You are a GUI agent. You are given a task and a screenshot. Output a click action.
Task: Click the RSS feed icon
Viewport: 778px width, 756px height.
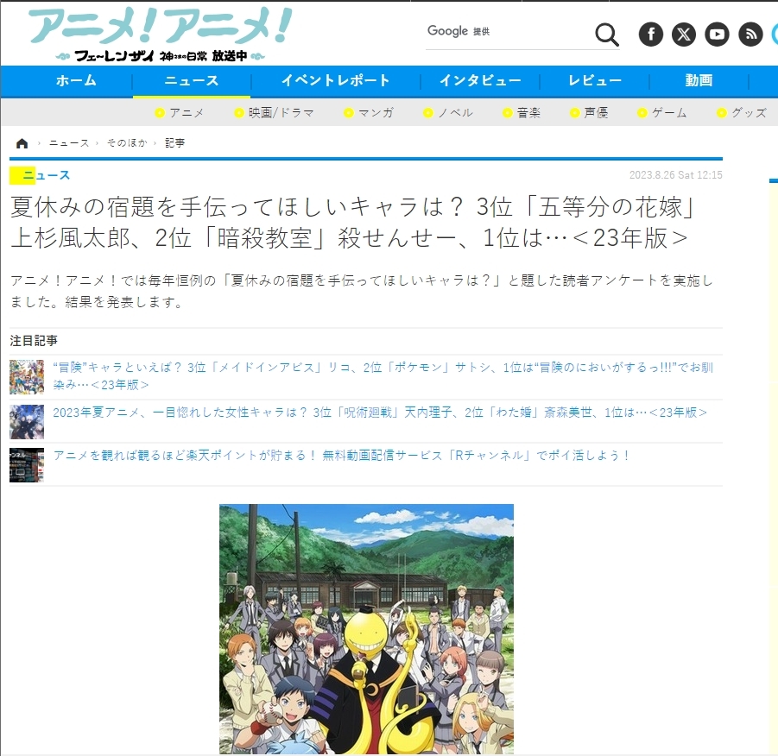click(750, 34)
